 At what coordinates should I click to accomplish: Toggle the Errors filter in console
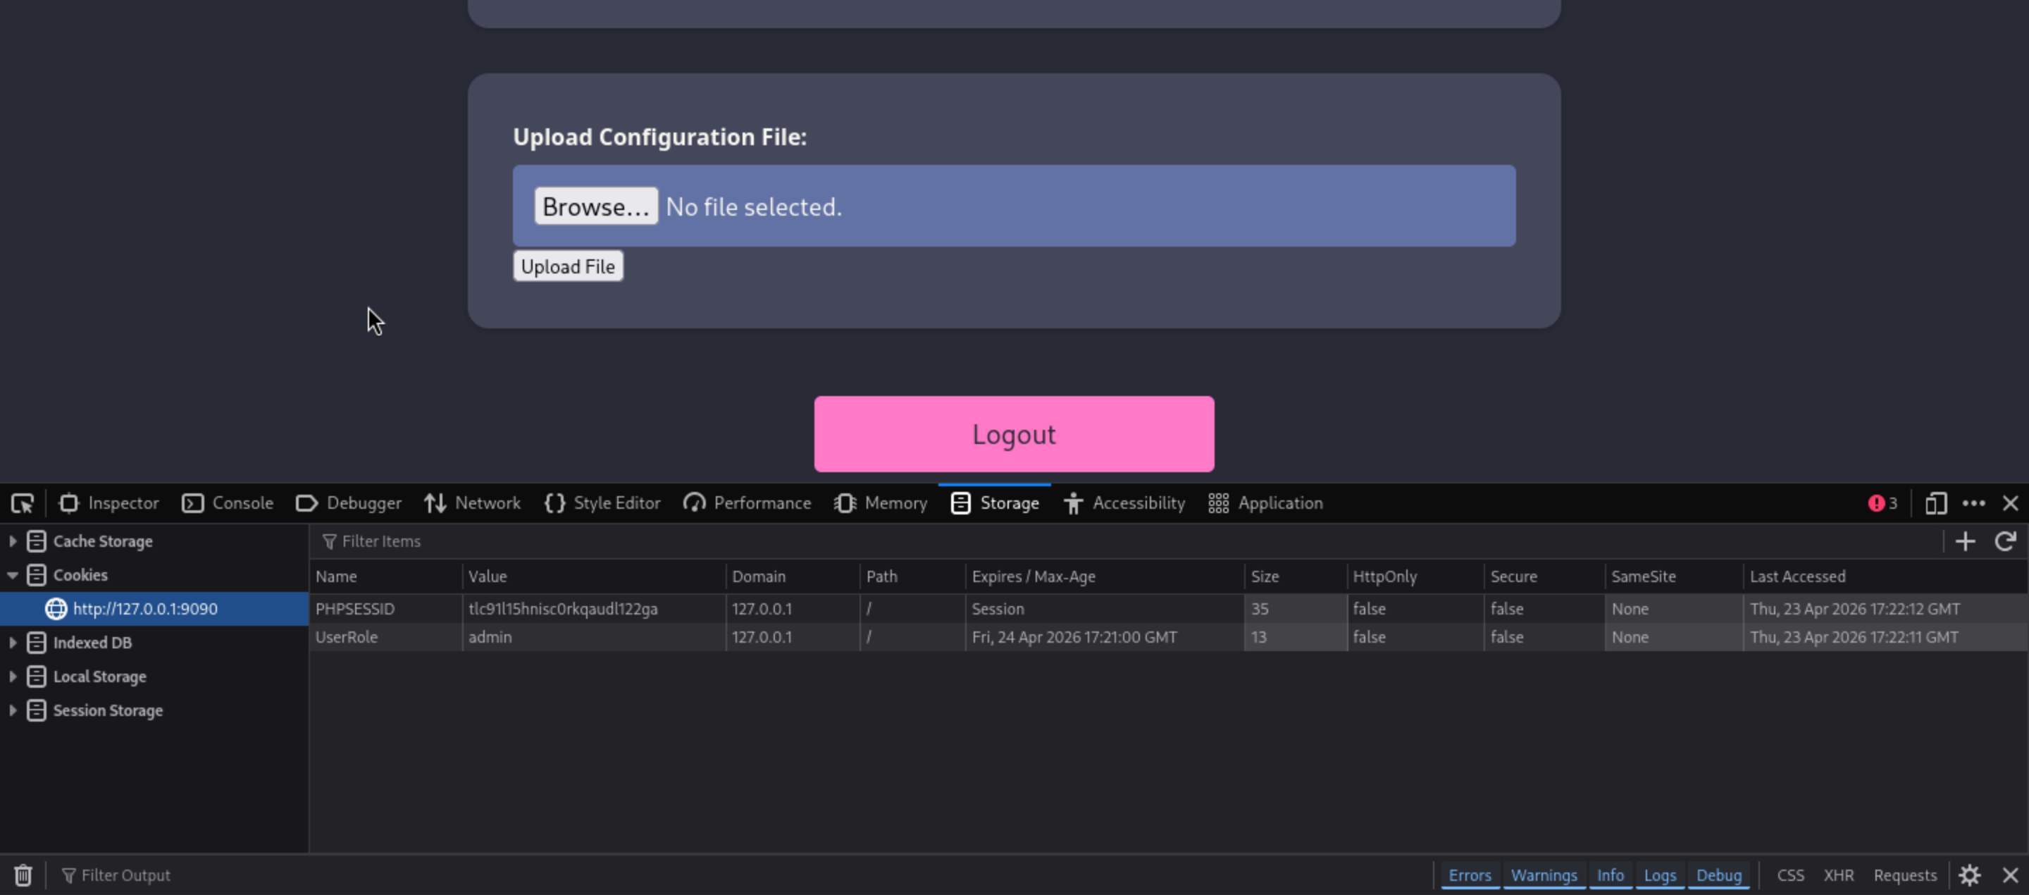(1469, 875)
